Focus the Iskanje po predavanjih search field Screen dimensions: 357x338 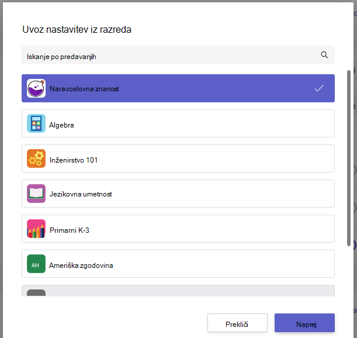click(178, 55)
